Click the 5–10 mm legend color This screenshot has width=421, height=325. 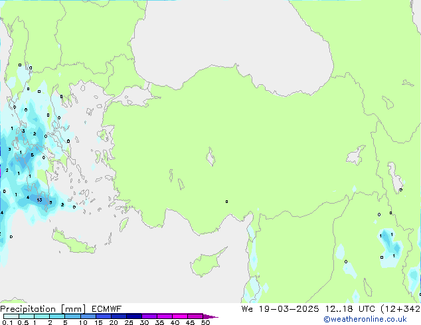click(x=73, y=316)
